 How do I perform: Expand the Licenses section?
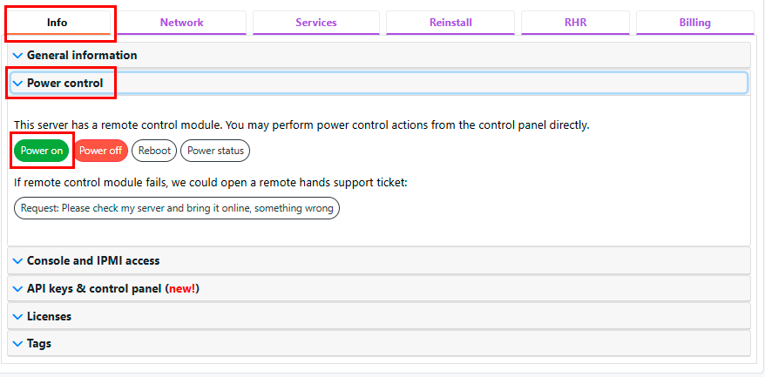379,316
